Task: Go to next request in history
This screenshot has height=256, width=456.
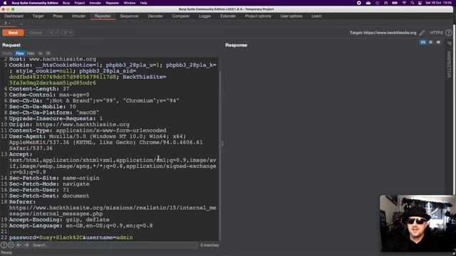Action: point(65,33)
